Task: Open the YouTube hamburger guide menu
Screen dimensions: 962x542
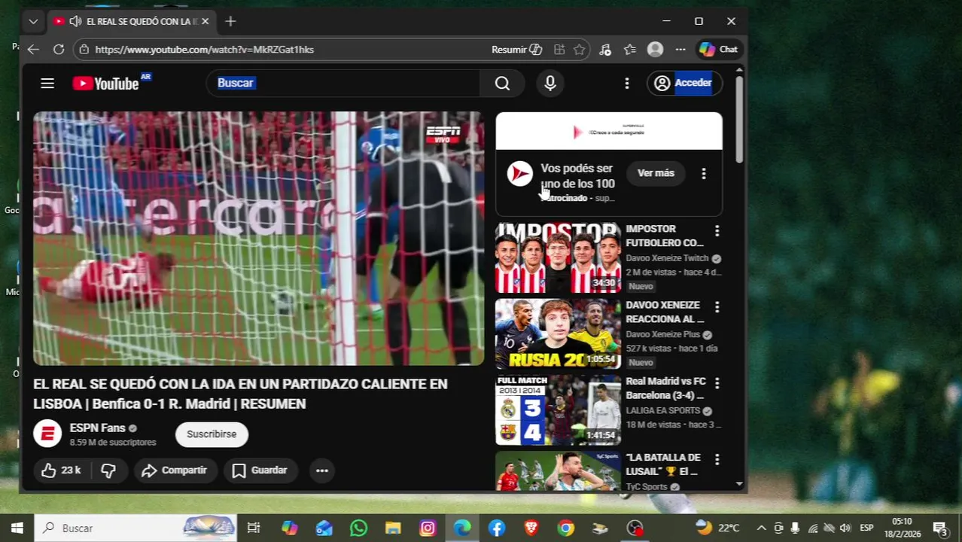Action: pyautogui.click(x=47, y=83)
